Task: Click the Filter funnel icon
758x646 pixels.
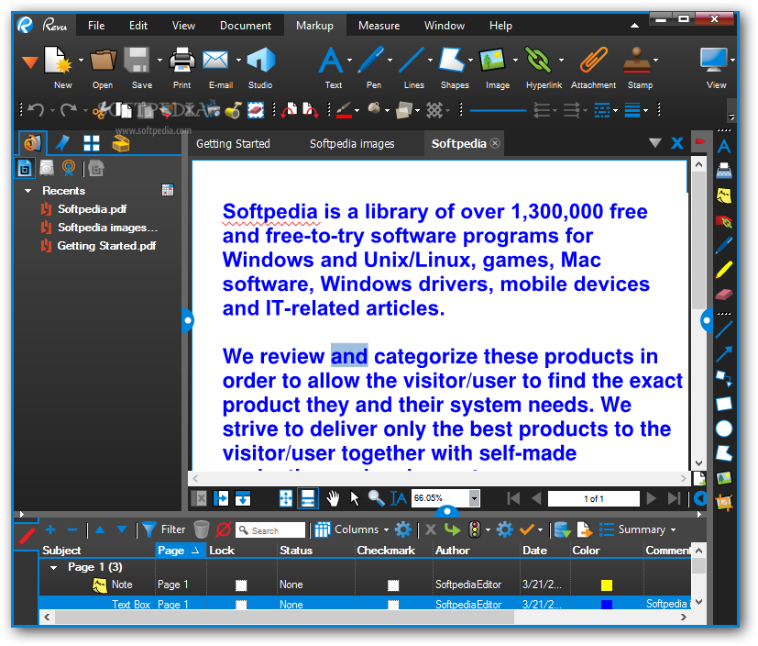Action: pos(148,529)
